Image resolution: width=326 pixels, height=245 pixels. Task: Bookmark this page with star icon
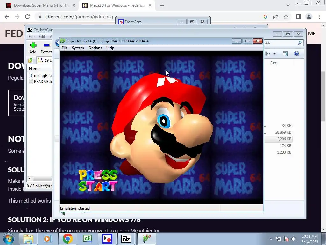tap(286, 17)
